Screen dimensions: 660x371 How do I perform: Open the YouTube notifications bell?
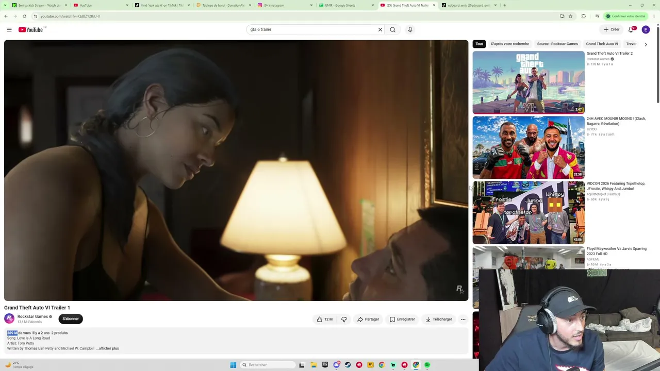coord(631,29)
